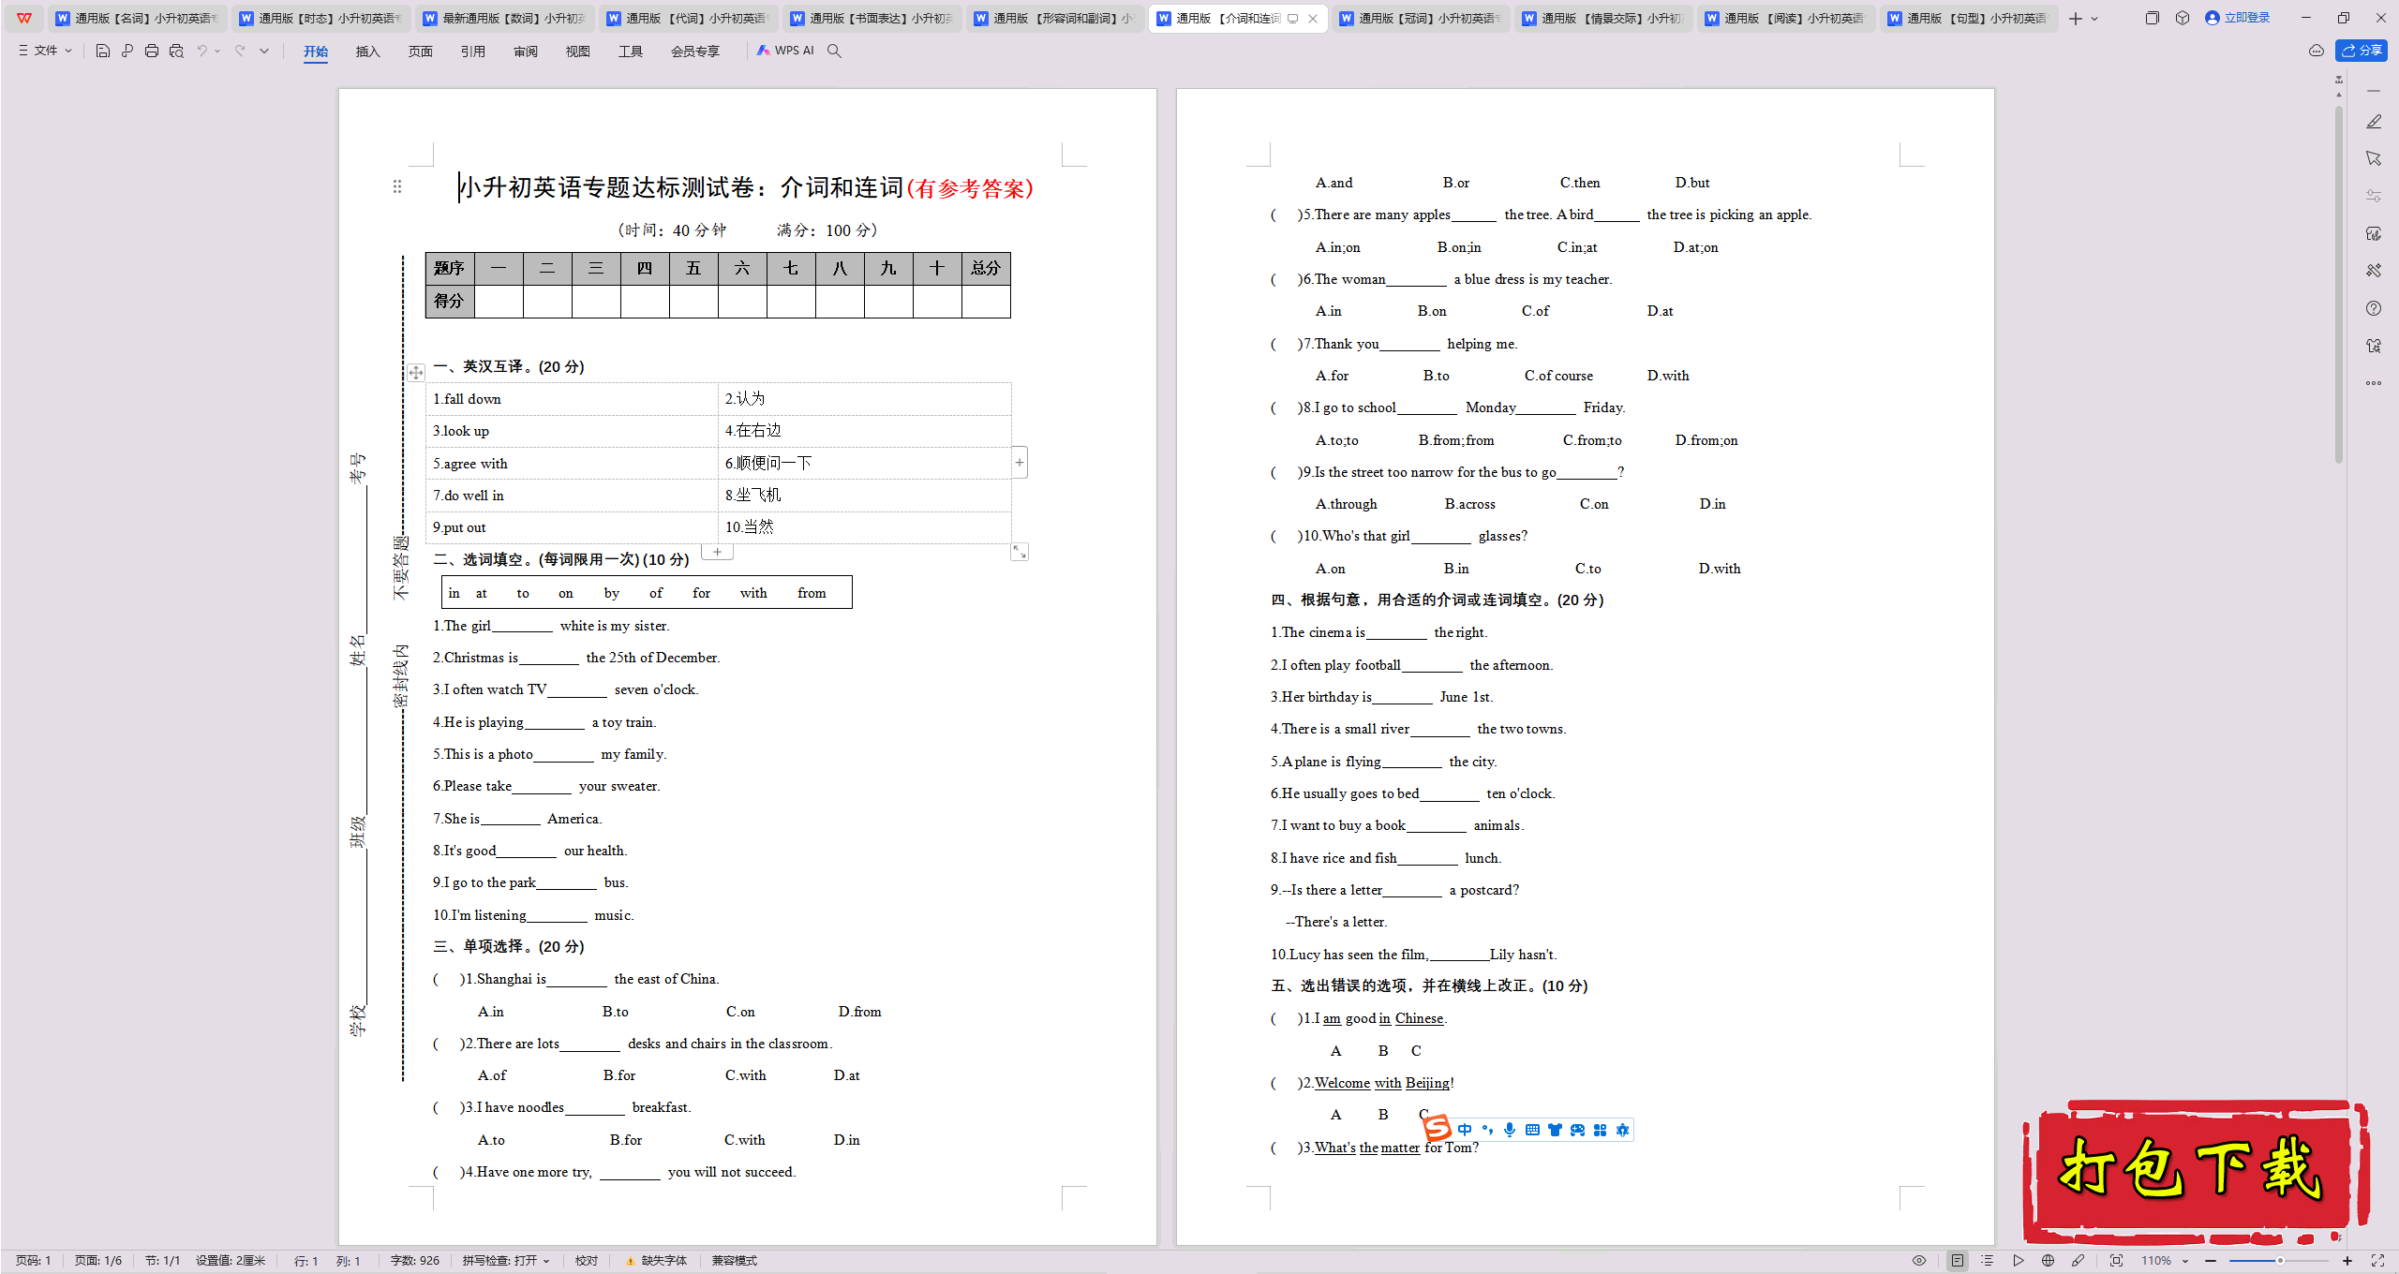
Task: Click the paragraph drag handle beside title
Action: pos(397,187)
